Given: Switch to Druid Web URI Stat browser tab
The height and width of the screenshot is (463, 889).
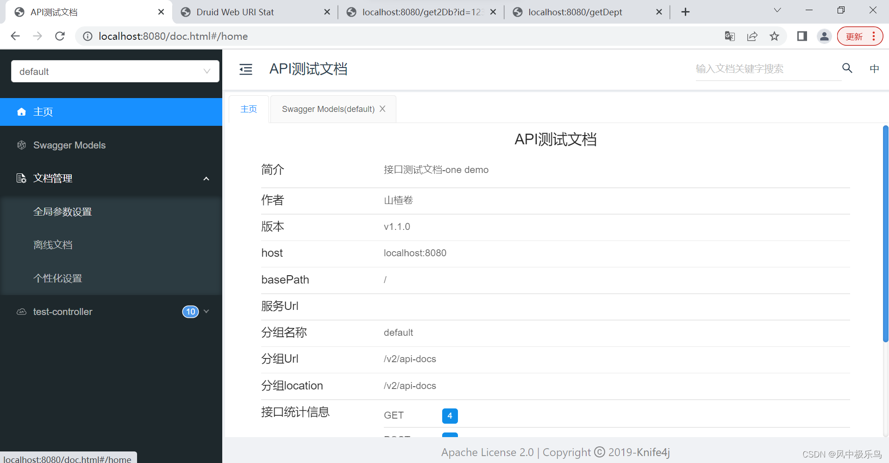Looking at the screenshot, I should pos(255,12).
